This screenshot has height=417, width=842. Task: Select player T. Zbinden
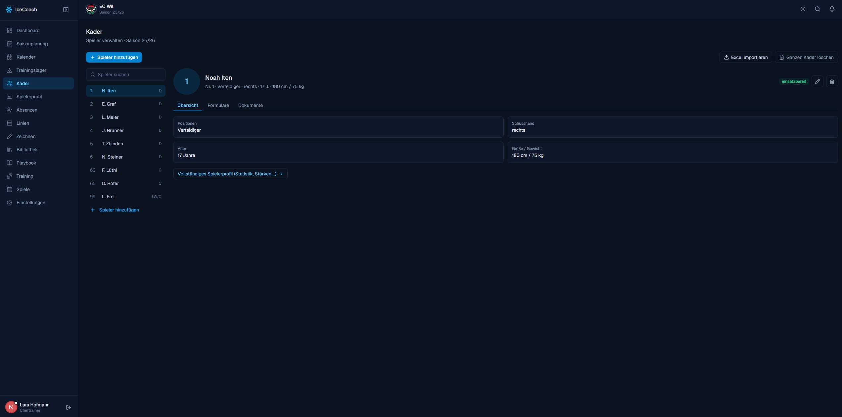(126, 144)
